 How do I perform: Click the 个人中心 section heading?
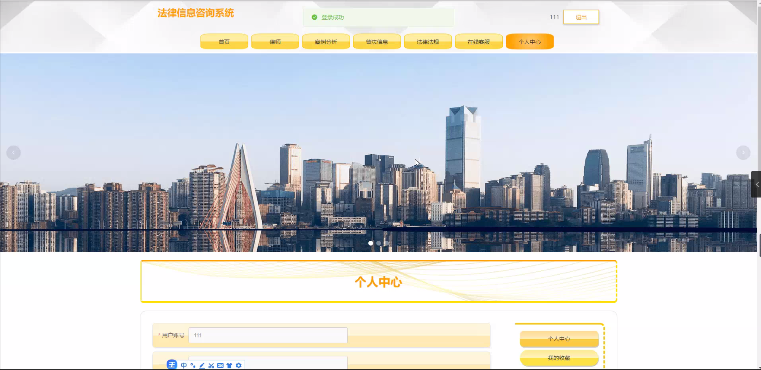point(379,282)
